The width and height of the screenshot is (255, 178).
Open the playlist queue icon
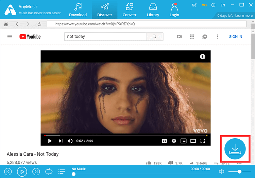click(62, 172)
